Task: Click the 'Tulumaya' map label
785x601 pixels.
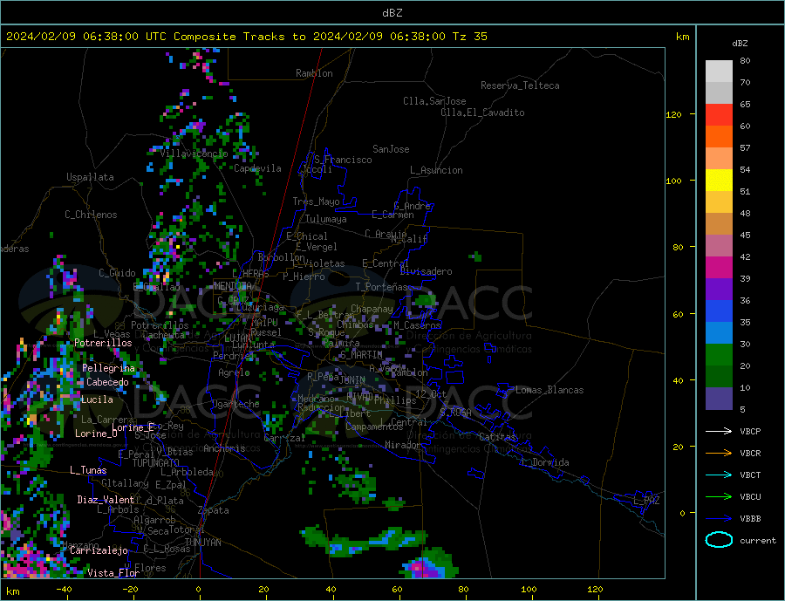Action: point(326,219)
